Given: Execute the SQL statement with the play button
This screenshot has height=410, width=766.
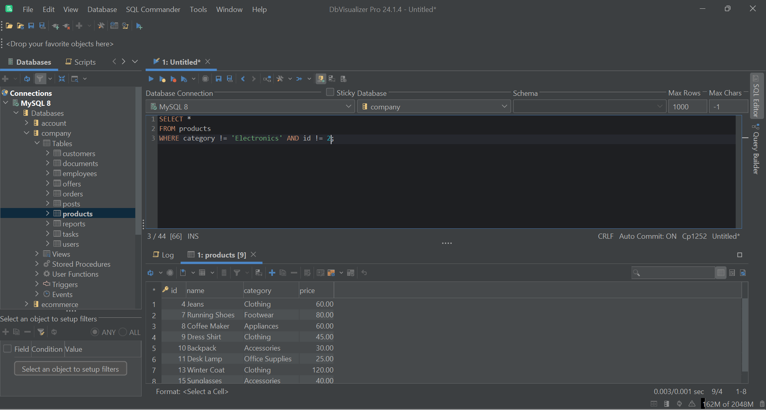Looking at the screenshot, I should coord(151,79).
